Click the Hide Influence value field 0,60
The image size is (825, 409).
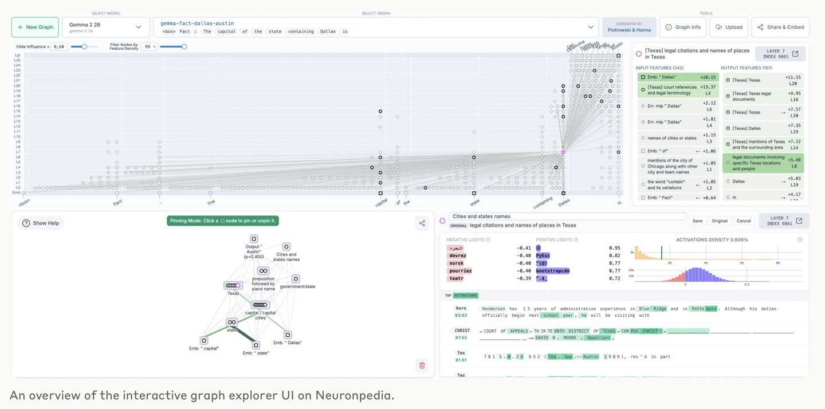(x=59, y=47)
